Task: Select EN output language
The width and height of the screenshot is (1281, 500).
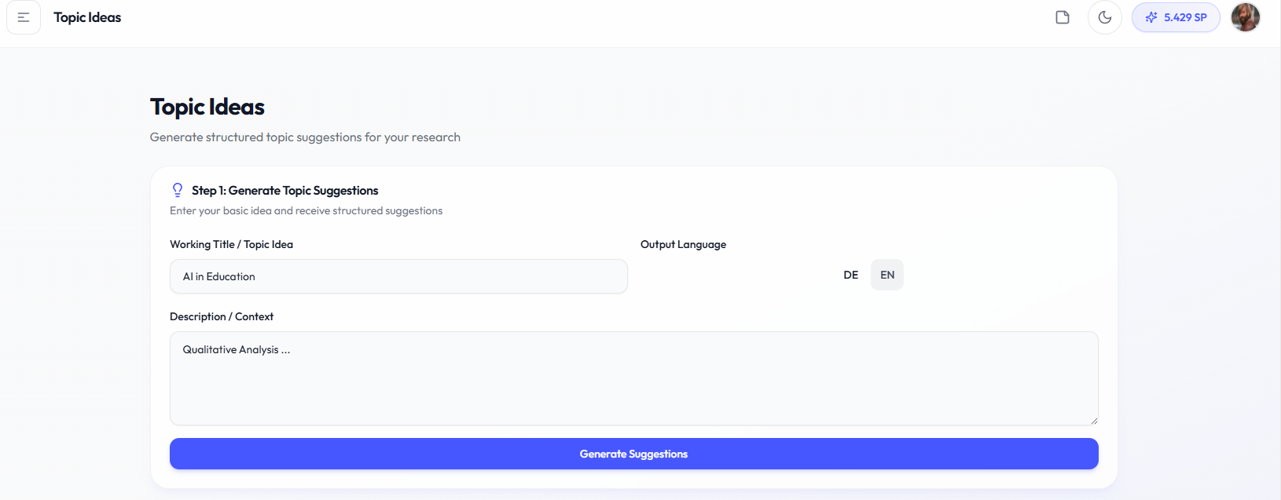Action: pyautogui.click(x=887, y=275)
